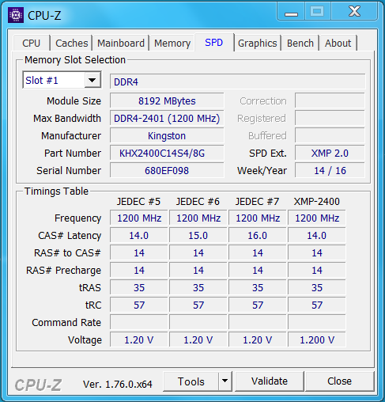Select XMP-2400 voltage 1.200 V cell
The width and height of the screenshot is (385, 402).
coord(317,340)
